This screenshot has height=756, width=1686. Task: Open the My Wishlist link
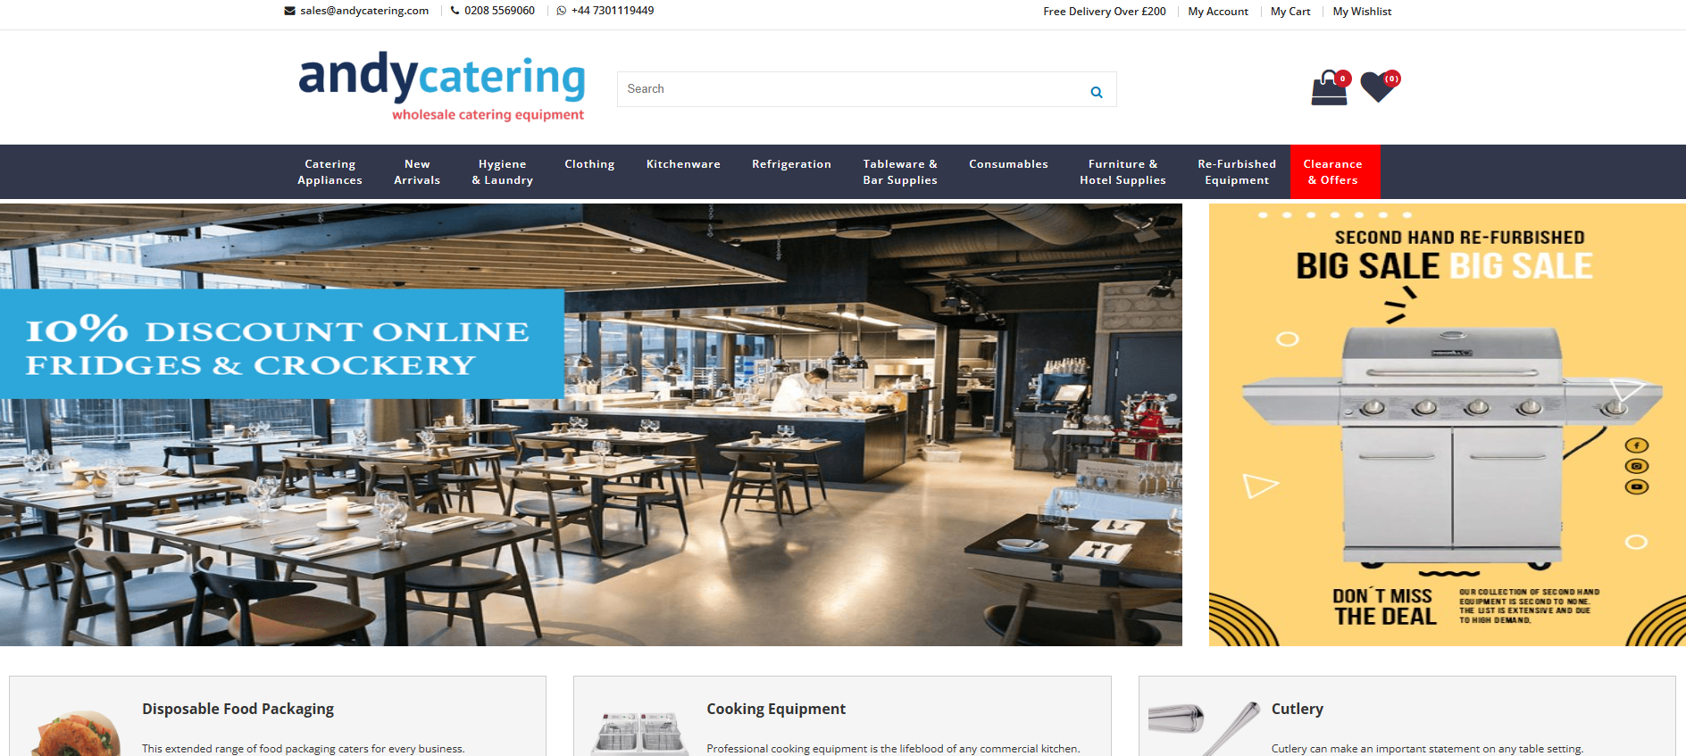pos(1362,12)
